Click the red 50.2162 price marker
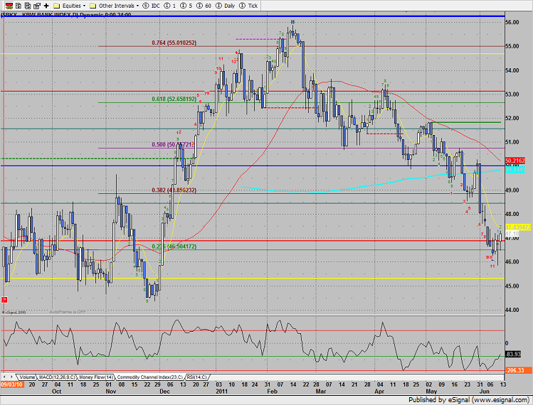The image size is (533, 405). coord(515,161)
